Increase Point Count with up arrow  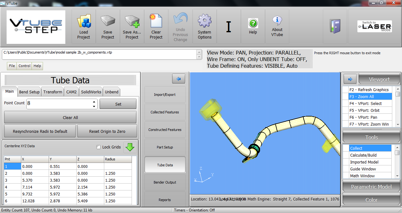pos(94,102)
